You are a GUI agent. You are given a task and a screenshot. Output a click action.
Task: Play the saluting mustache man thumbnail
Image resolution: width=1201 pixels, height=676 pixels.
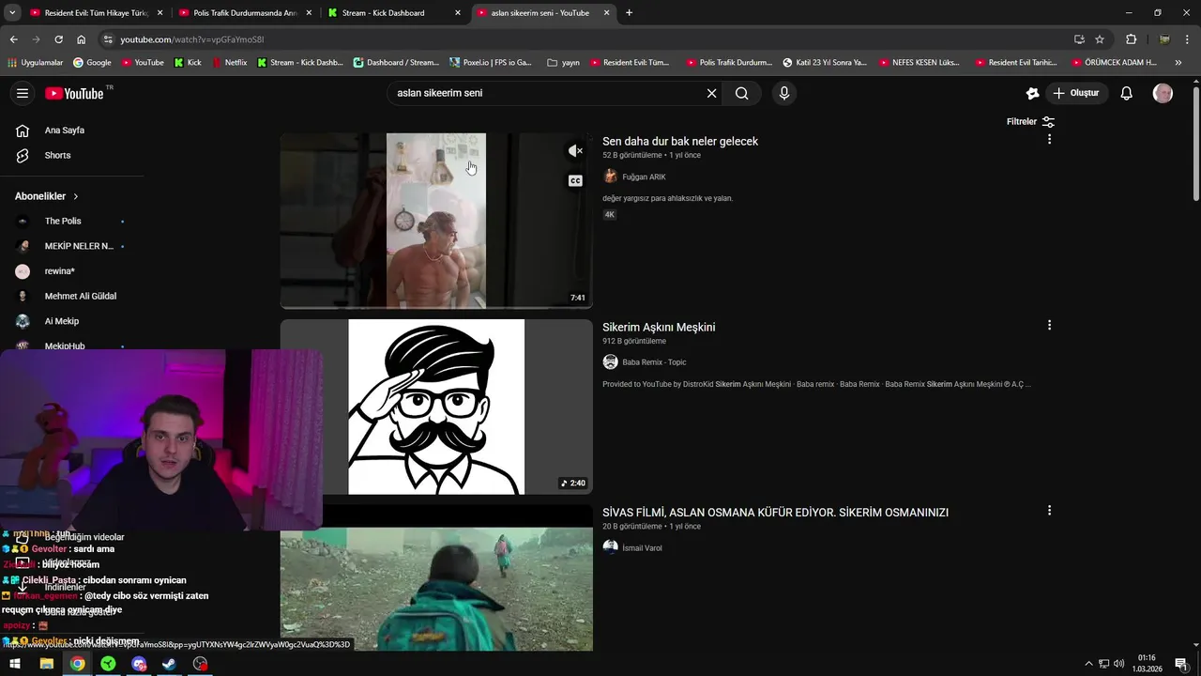pos(436,407)
